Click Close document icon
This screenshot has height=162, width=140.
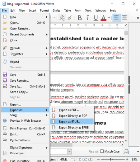coord(5,40)
